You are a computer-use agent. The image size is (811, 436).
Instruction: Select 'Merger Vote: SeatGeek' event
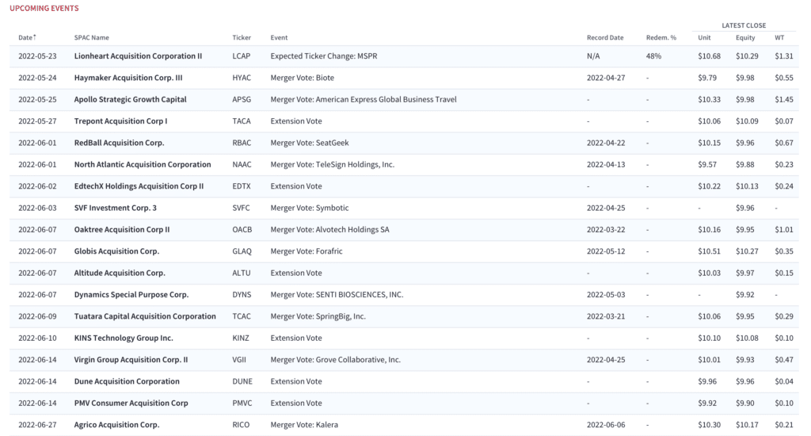(x=310, y=143)
